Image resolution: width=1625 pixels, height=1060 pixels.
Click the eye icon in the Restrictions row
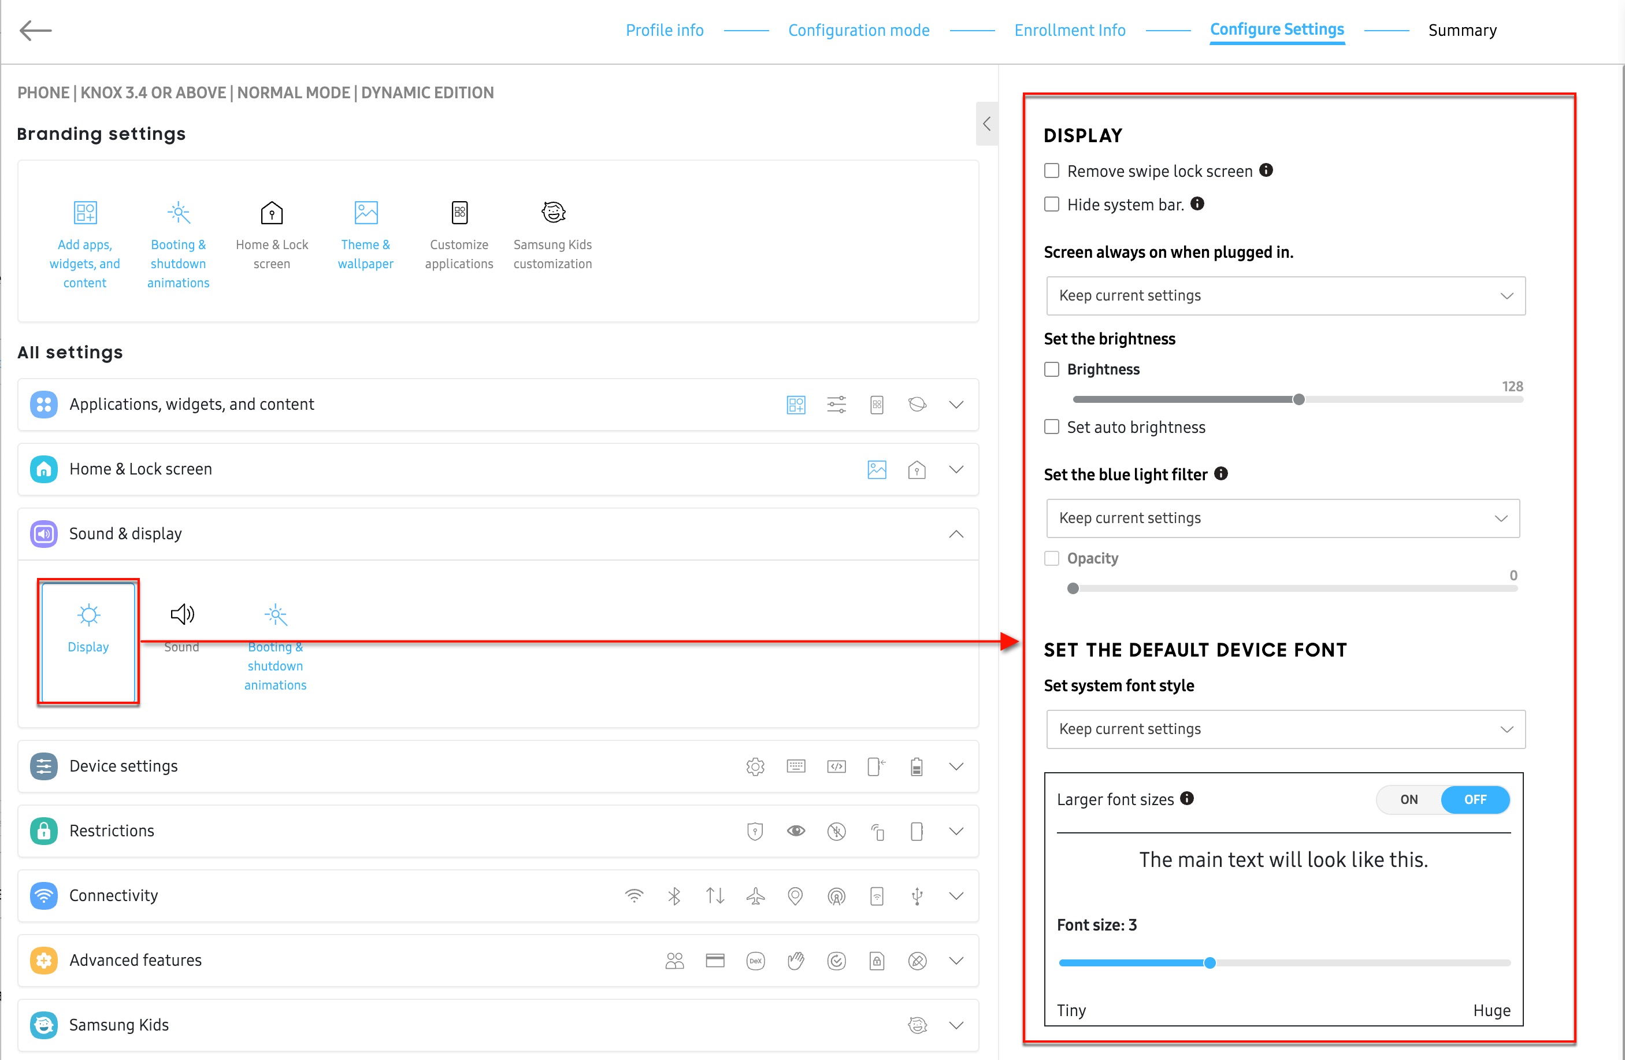(795, 831)
